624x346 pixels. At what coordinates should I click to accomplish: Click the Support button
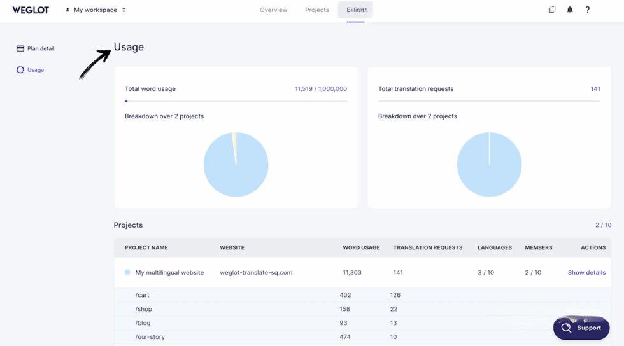click(x=588, y=328)
